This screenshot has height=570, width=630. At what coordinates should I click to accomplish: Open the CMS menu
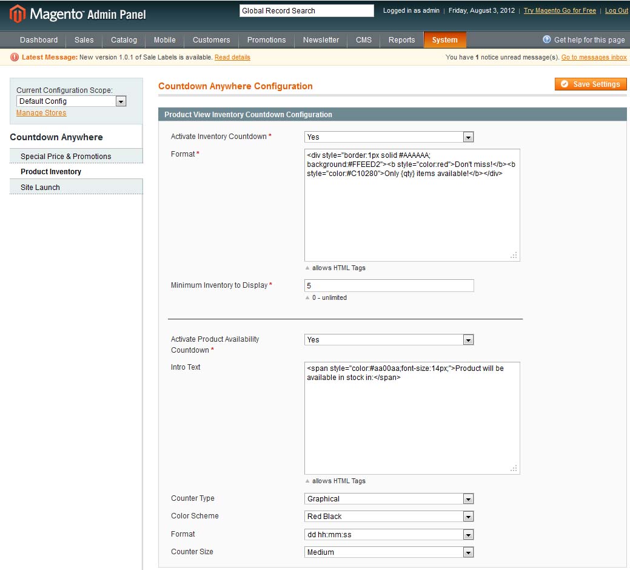pos(364,40)
